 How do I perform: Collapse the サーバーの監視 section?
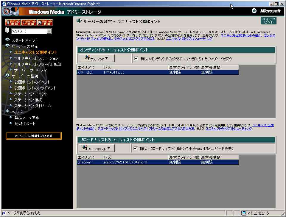coord(25,76)
